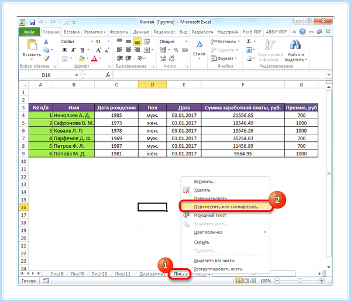Image resolution: width=351 pixels, height=302 pixels.
Task: Open the borders dropdown arrow
Action: pyautogui.click(x=71, y=58)
